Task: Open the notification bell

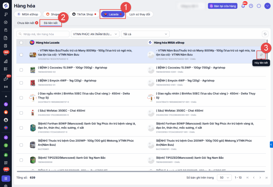Action: (x=243, y=6)
